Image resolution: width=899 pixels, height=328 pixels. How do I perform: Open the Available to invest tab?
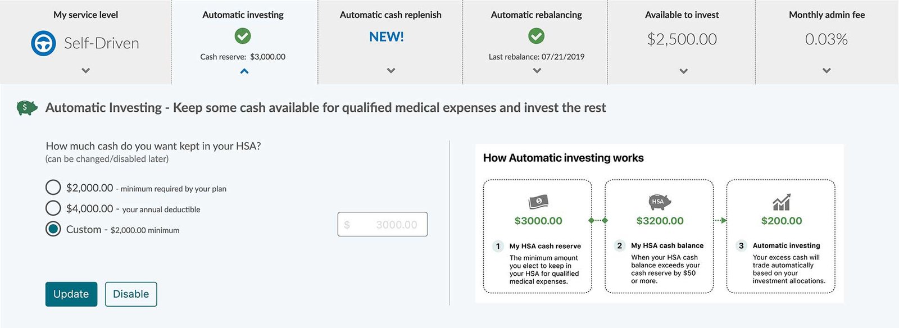(682, 39)
